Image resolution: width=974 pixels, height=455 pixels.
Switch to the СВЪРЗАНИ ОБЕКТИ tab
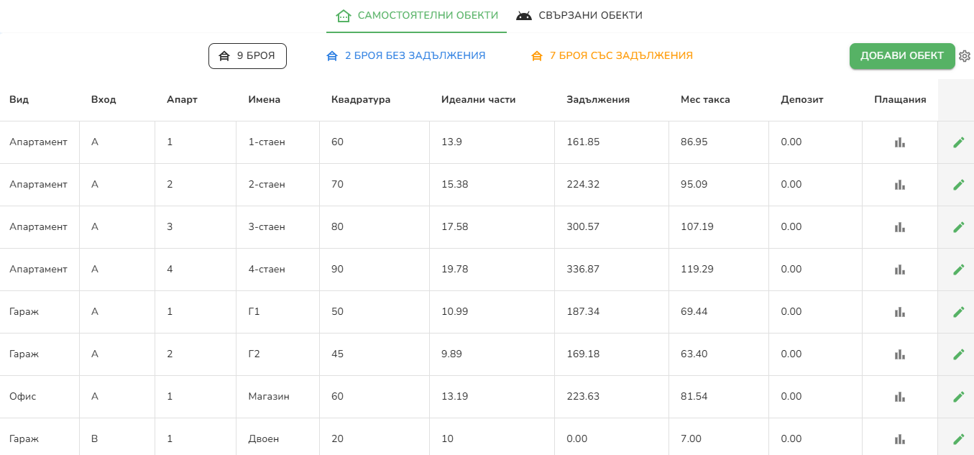pyautogui.click(x=579, y=14)
